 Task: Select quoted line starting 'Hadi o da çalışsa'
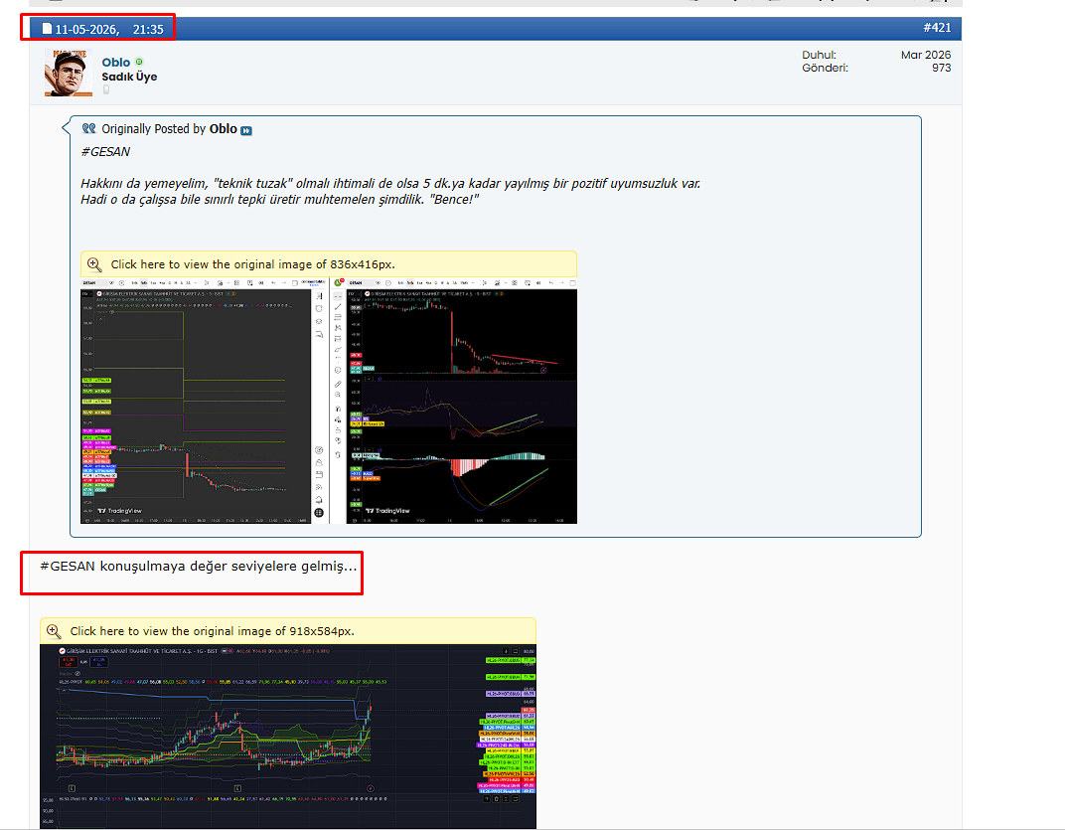pyautogui.click(x=280, y=199)
